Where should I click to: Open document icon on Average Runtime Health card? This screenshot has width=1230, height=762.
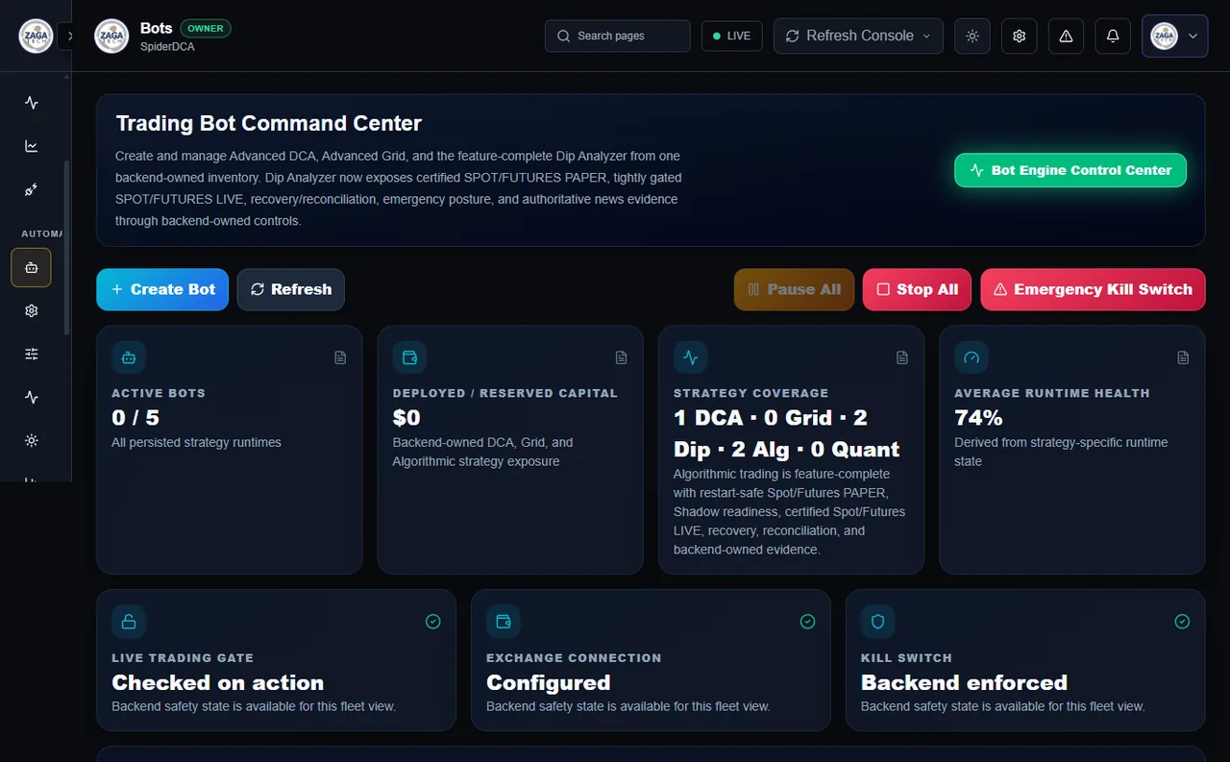point(1183,357)
